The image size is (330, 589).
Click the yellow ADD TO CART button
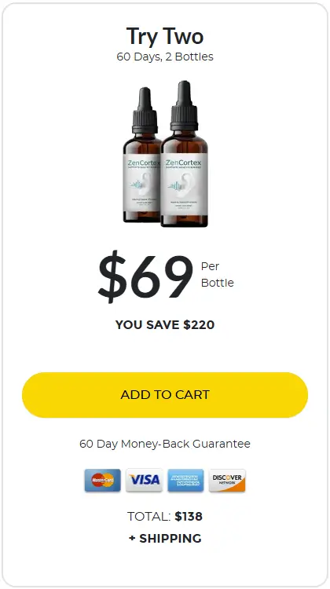(x=165, y=395)
